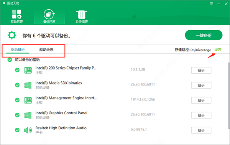
Task: Click the Windows icon beside Intel Media SDK binaries
Action: click(28, 85)
